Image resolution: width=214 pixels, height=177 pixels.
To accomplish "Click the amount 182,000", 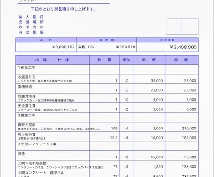I will 189,138.
